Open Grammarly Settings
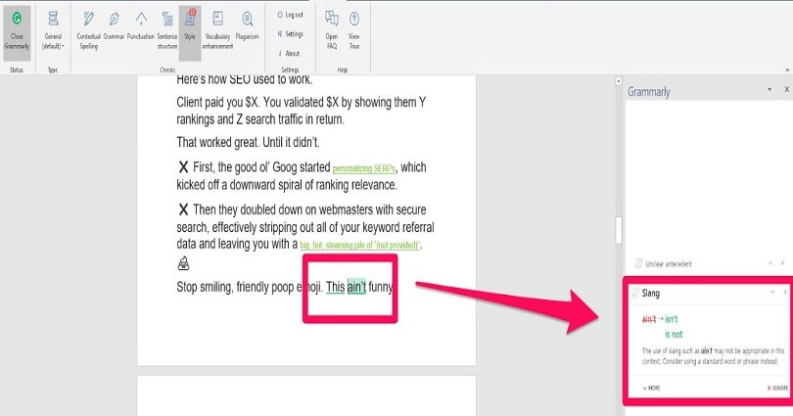 point(291,34)
